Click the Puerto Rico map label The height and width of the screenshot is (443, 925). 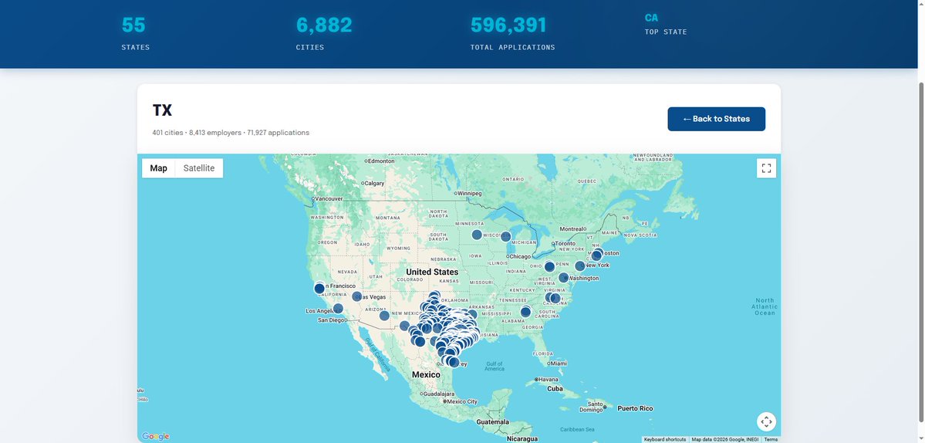[x=635, y=408]
